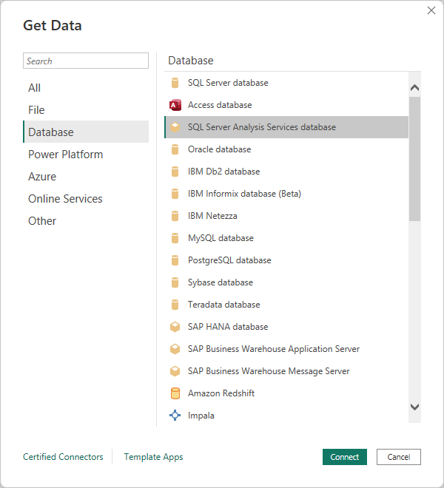Select Oracle database entry

(x=286, y=149)
